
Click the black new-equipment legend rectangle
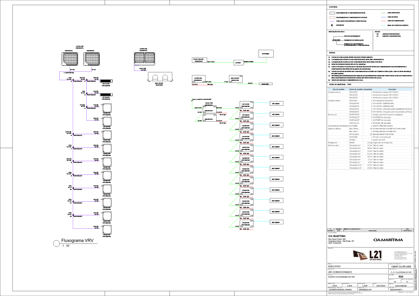point(332,13)
